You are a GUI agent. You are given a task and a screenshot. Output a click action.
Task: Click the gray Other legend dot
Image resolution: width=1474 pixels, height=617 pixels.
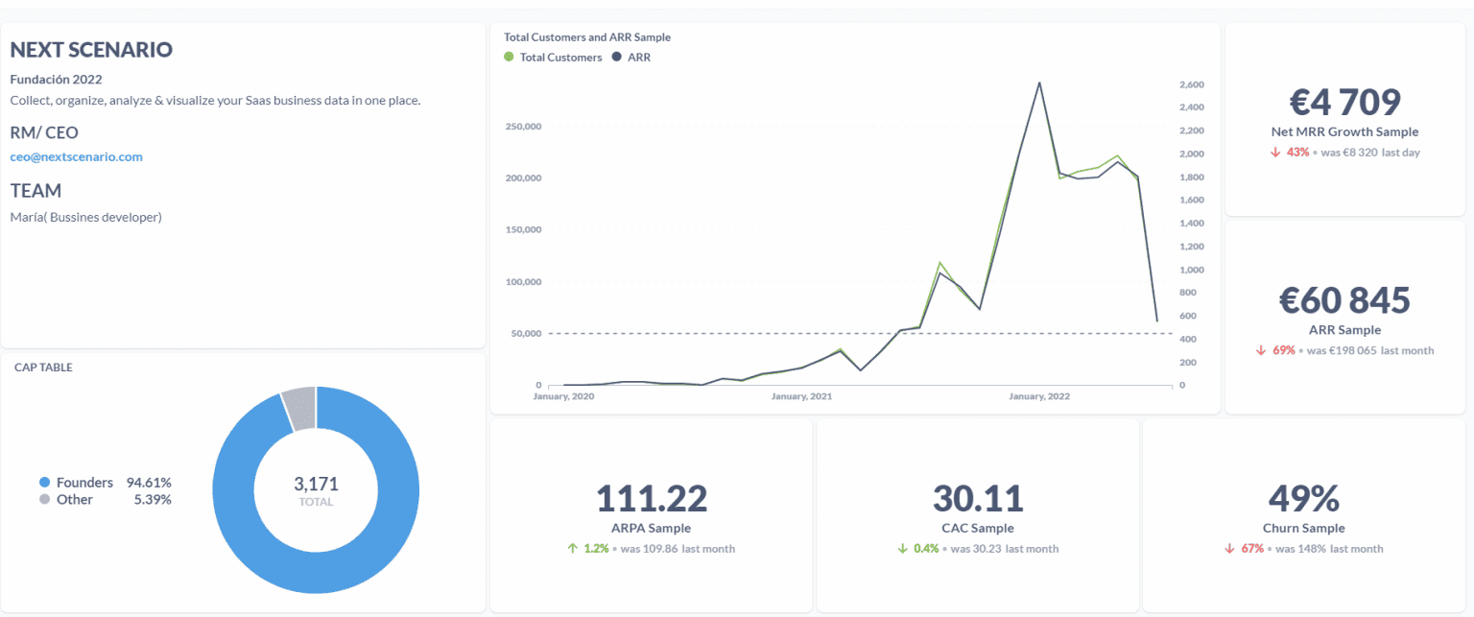[44, 500]
